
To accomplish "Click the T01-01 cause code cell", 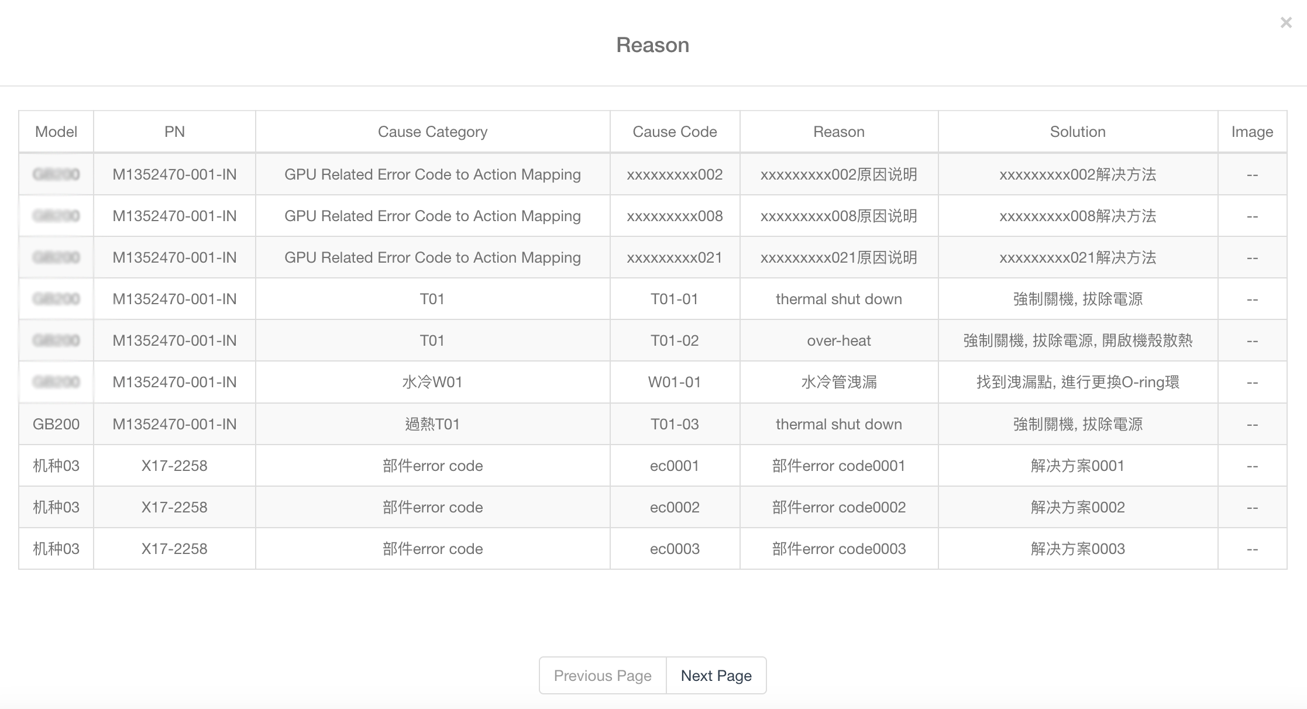I will 675,299.
